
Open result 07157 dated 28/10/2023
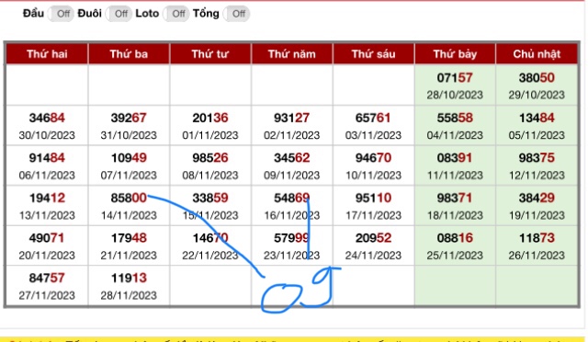coord(455,85)
